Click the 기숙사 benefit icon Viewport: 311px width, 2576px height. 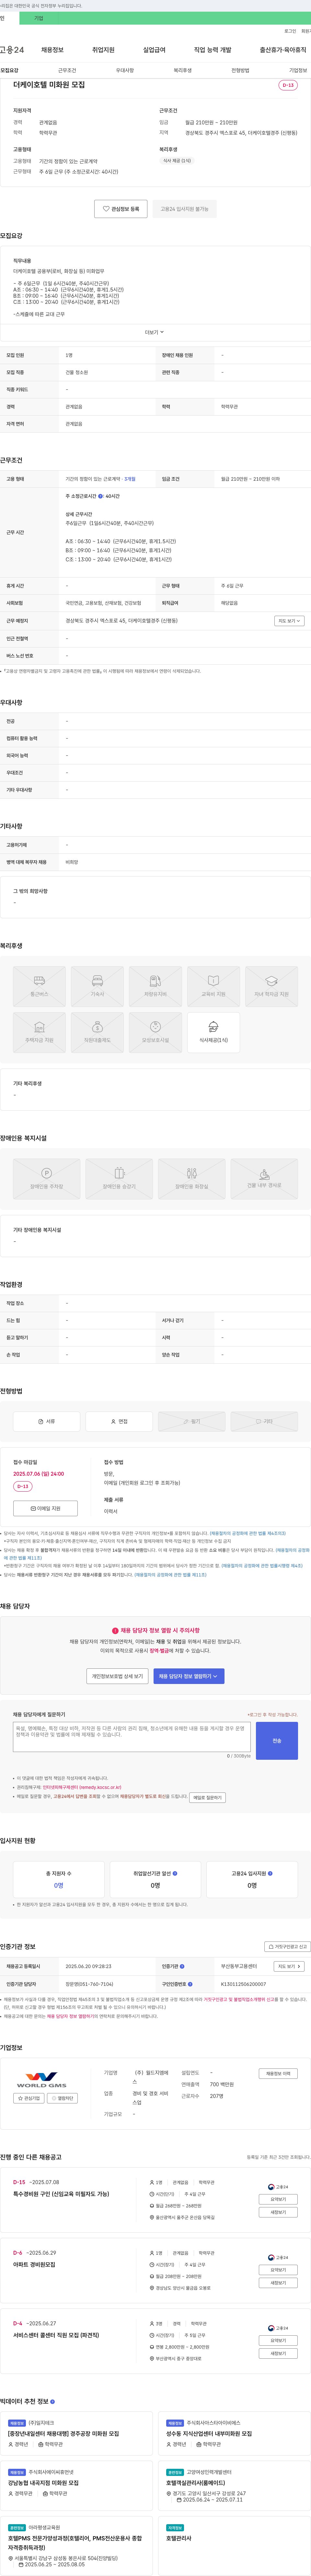[97, 986]
